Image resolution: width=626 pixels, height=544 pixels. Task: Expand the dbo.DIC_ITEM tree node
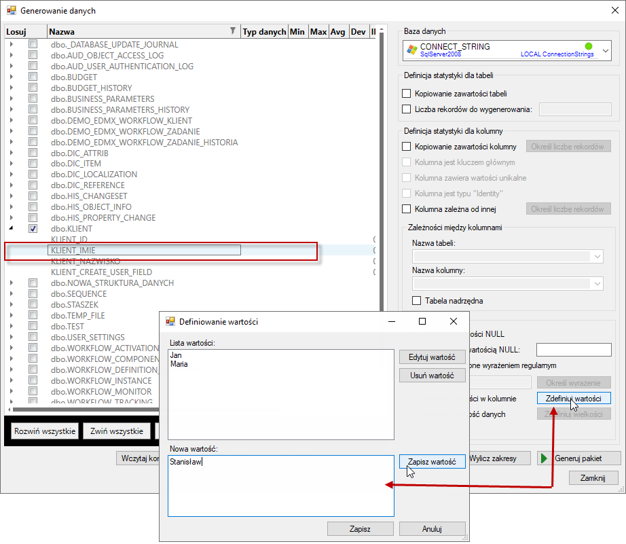click(11, 164)
